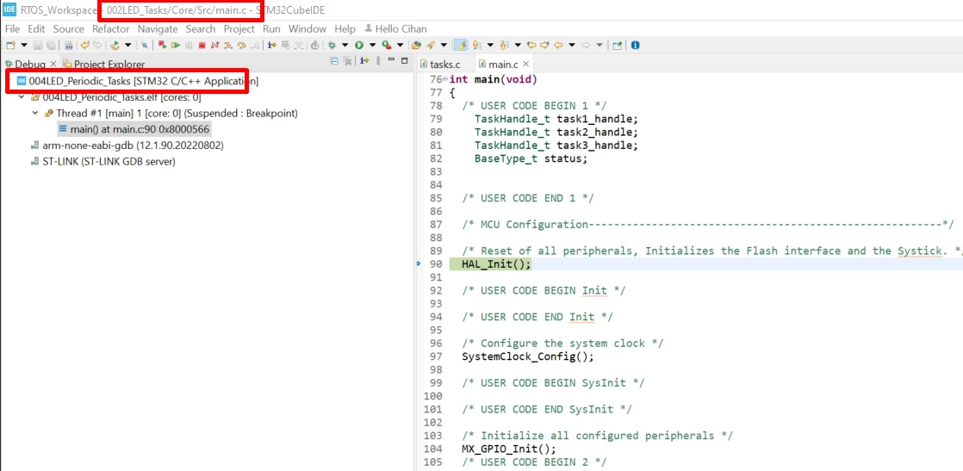Click the Search flashlight toolbar icon
This screenshot has width=963, height=471.
pyautogui.click(x=430, y=45)
